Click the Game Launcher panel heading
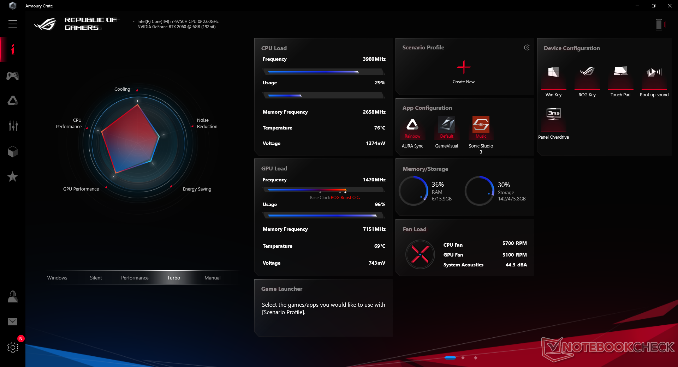Image resolution: width=678 pixels, height=367 pixels. tap(282, 289)
